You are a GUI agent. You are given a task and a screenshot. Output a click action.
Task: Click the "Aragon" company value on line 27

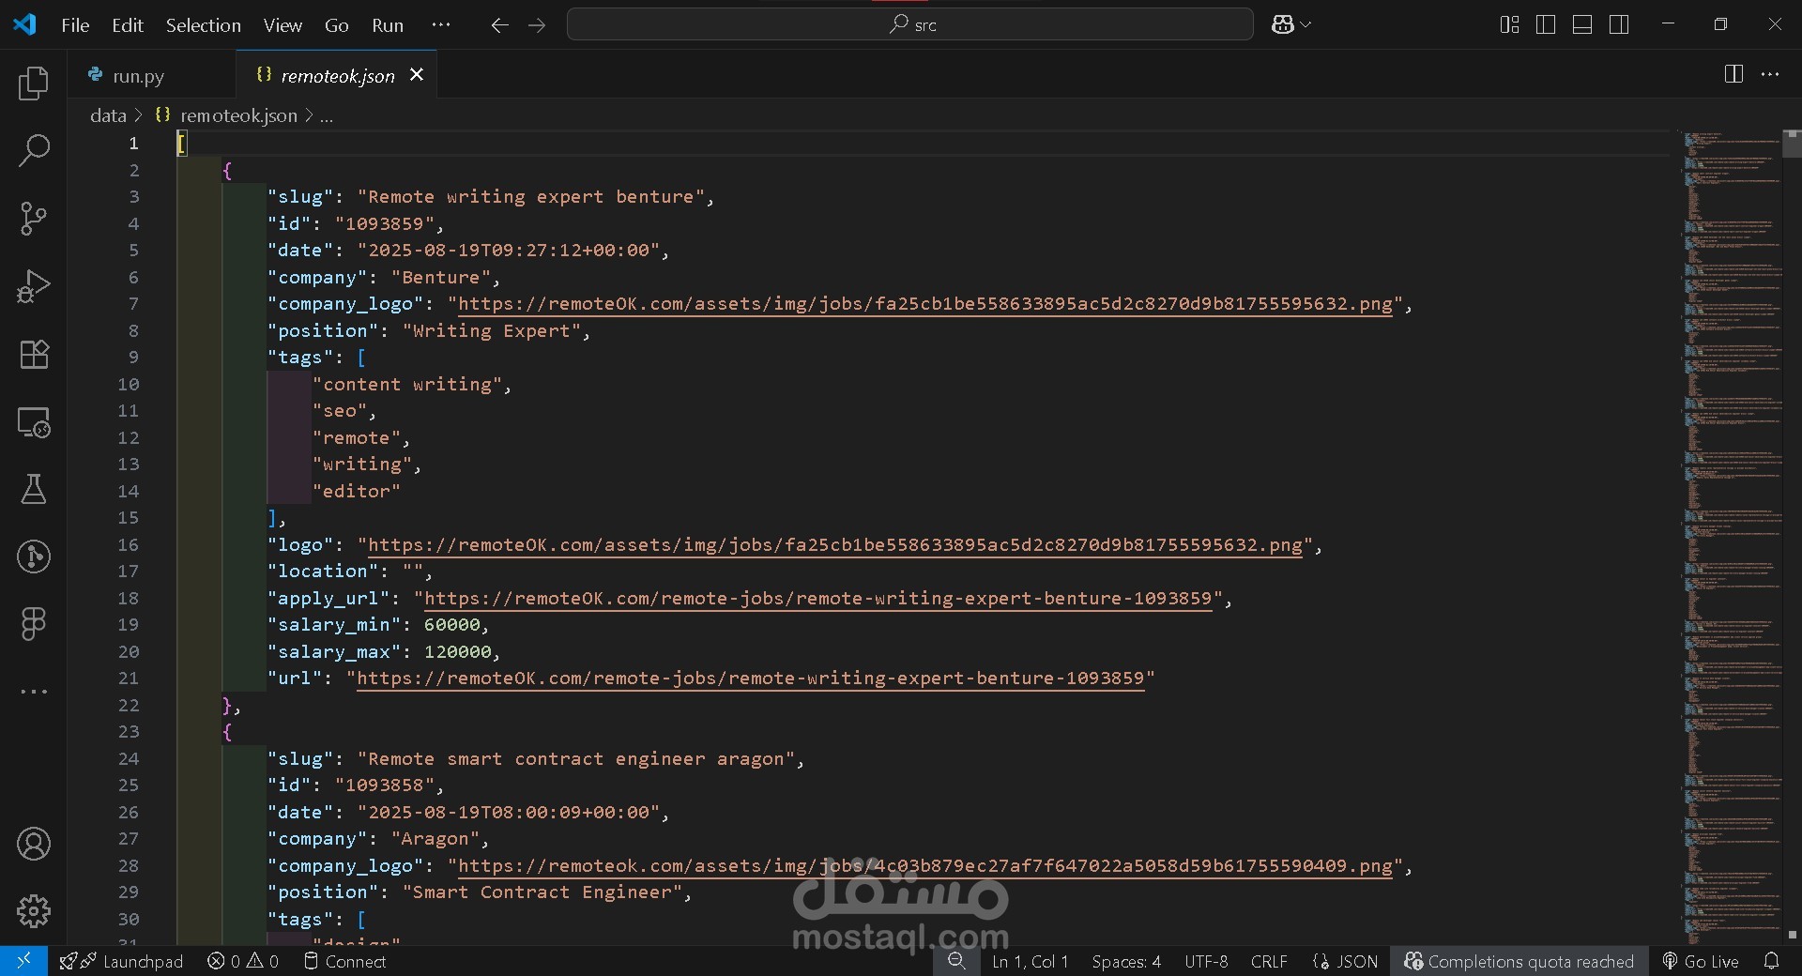[435, 839]
